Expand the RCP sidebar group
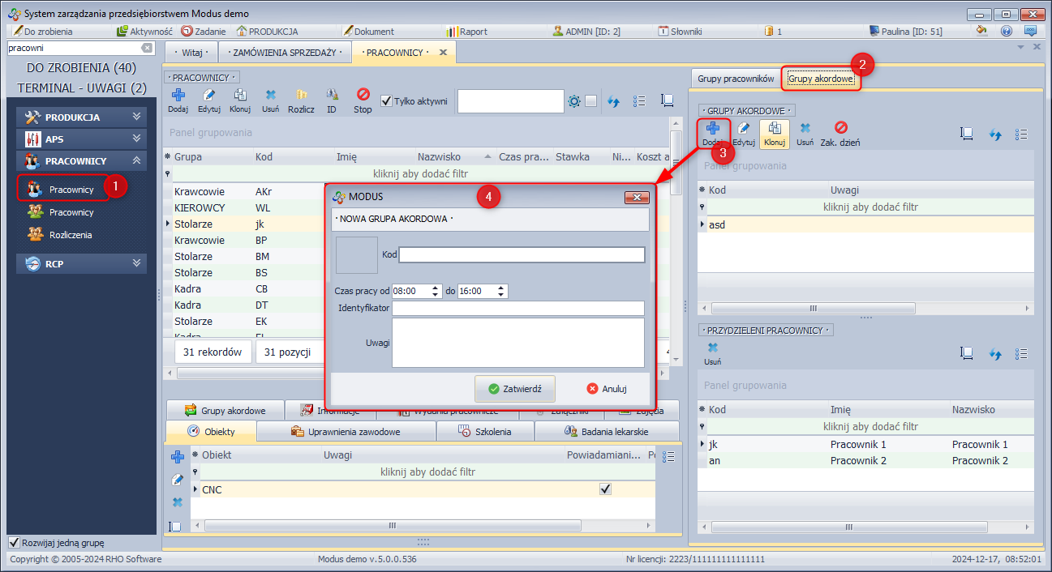 point(136,263)
